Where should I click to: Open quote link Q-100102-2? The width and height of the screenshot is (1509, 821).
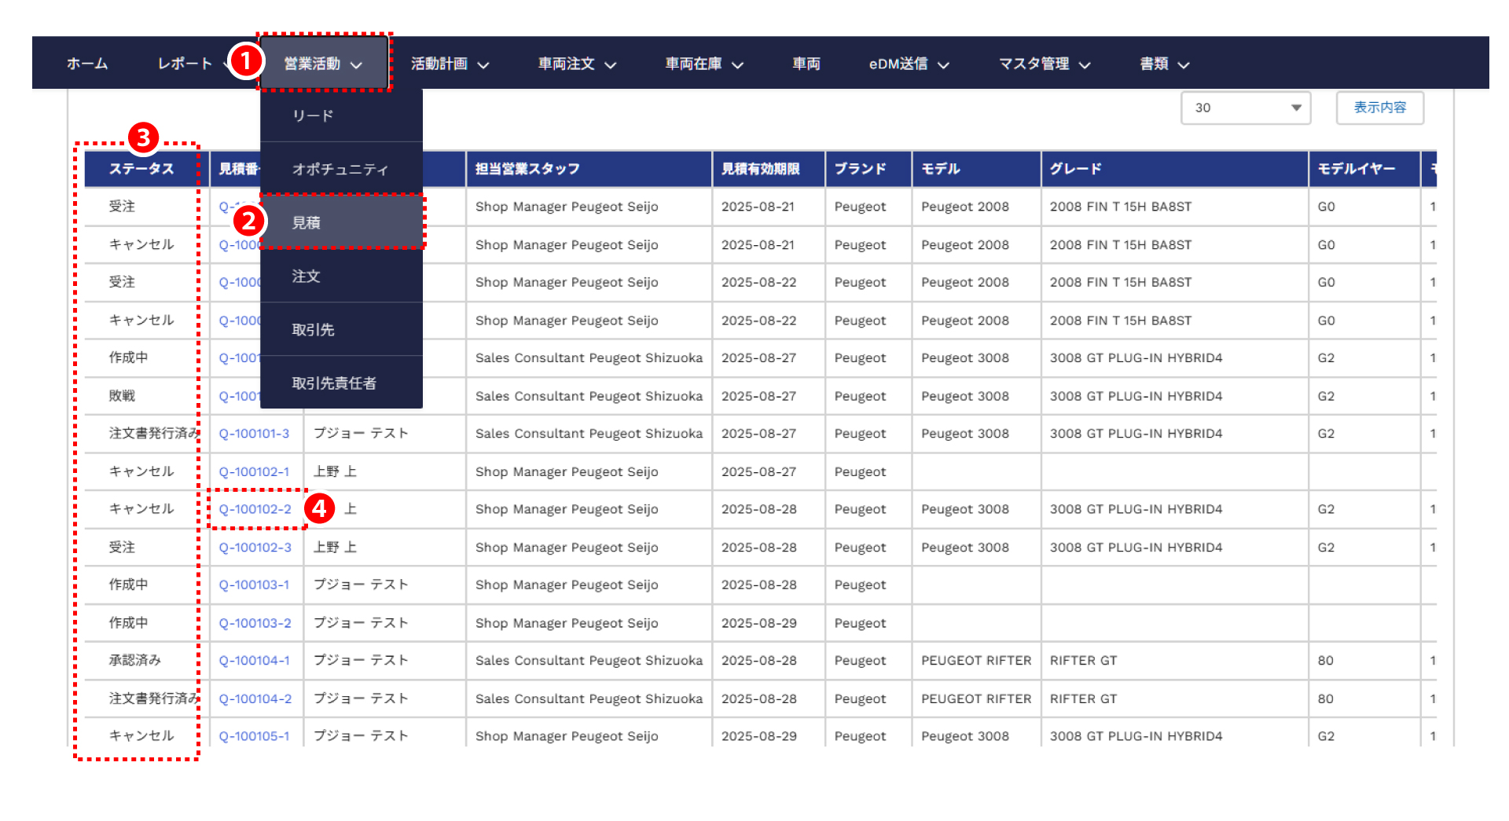tap(255, 509)
